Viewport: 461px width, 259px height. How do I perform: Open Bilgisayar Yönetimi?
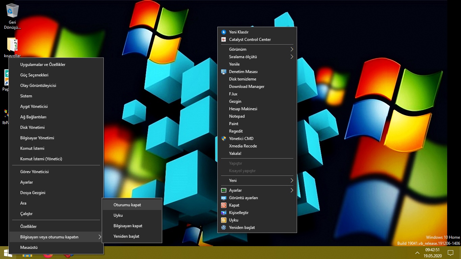click(x=56, y=138)
